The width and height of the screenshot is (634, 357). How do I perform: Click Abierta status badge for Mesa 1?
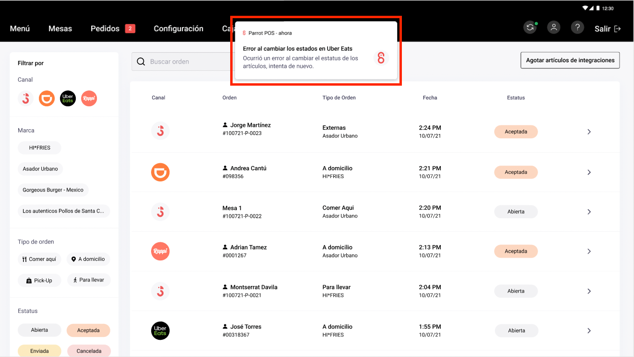point(516,212)
